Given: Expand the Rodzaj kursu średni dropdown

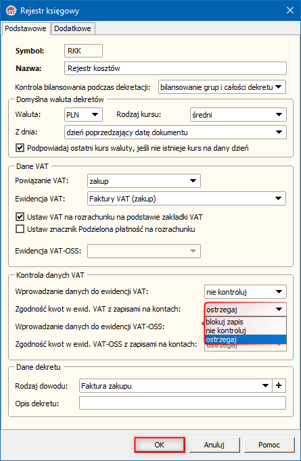Looking at the screenshot, I should click(x=238, y=115).
